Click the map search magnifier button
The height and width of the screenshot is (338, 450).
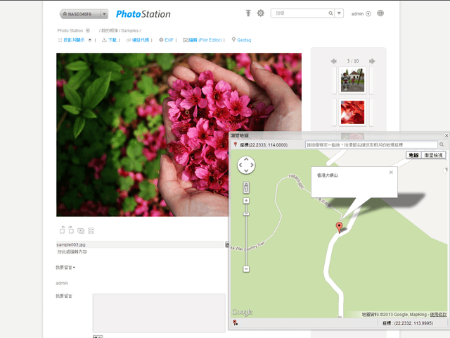pyautogui.click(x=442, y=144)
